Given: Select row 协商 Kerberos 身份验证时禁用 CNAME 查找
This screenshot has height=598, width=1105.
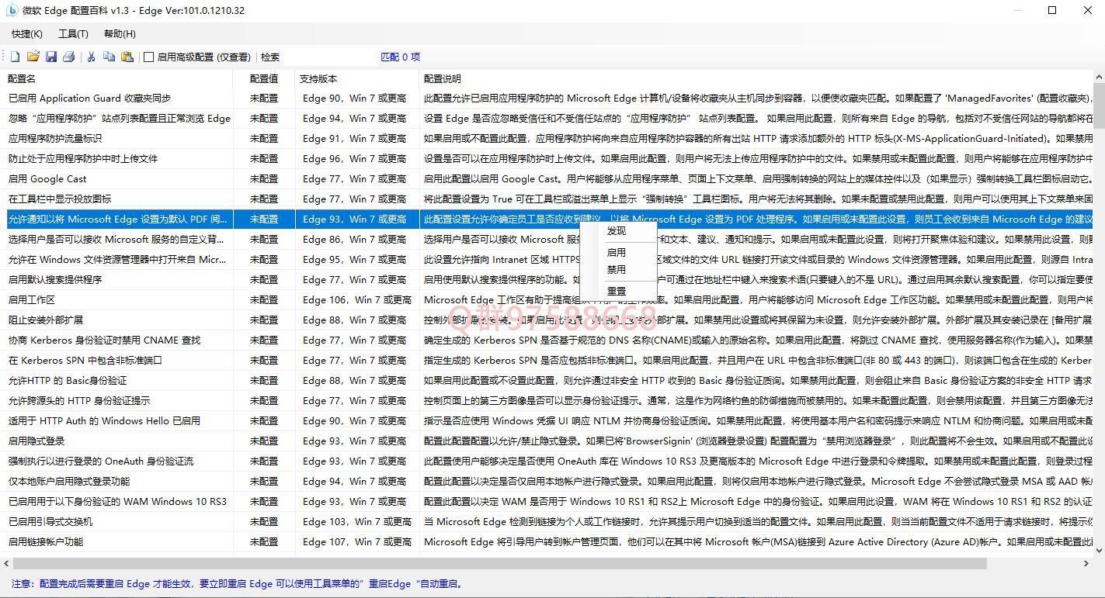Looking at the screenshot, I should [x=548, y=340].
